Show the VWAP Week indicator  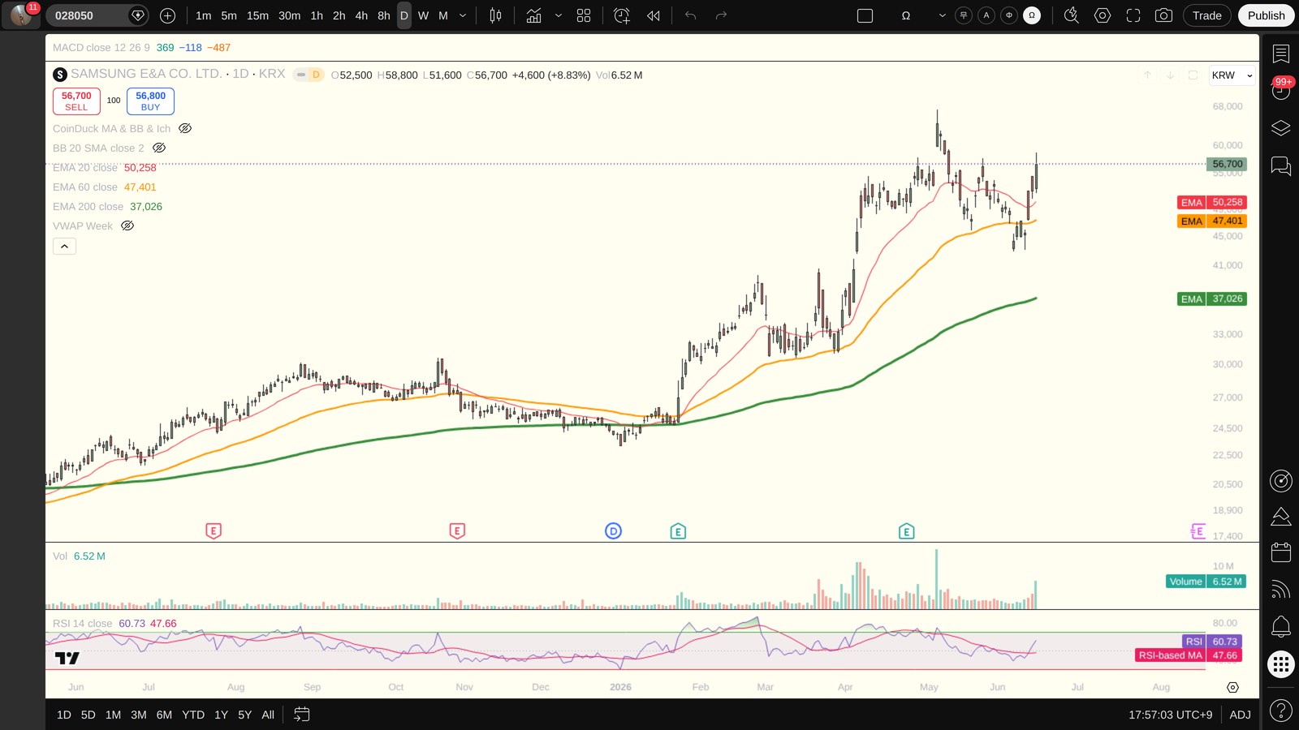(127, 225)
